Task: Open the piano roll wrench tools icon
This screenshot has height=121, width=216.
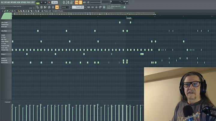Action: 5,11
